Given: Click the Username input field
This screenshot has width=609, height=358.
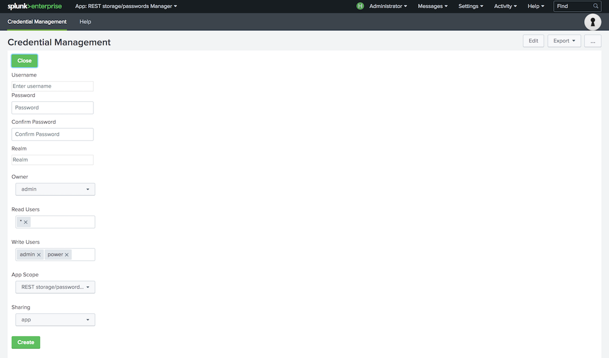Looking at the screenshot, I should coord(52,86).
